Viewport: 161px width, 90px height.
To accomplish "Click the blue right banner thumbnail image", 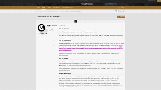I will tap(111, 4).
